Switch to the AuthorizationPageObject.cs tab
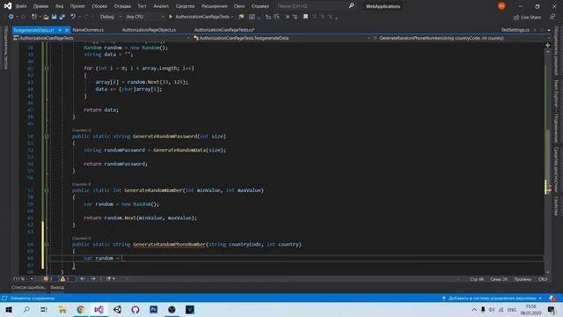The width and height of the screenshot is (563, 317). [x=149, y=30]
